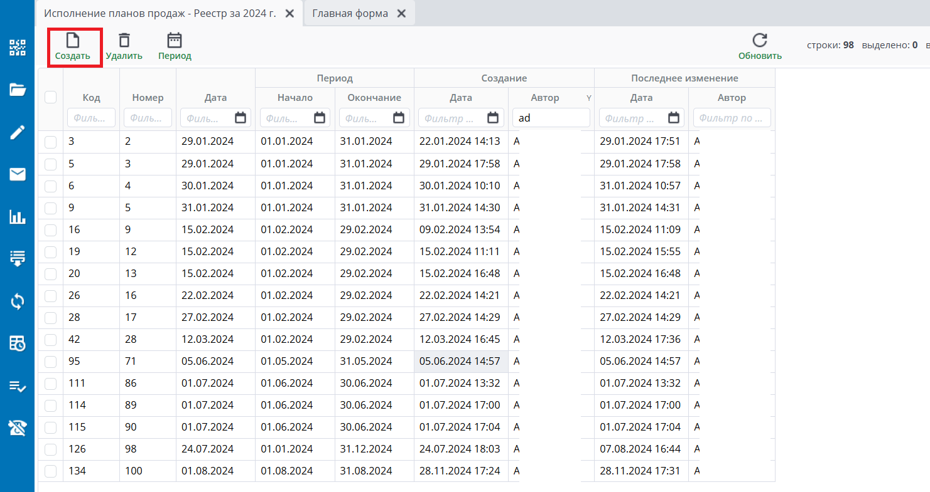930x492 pixels.
Task: Check the row checkbox for code 3
Action: coord(51,142)
